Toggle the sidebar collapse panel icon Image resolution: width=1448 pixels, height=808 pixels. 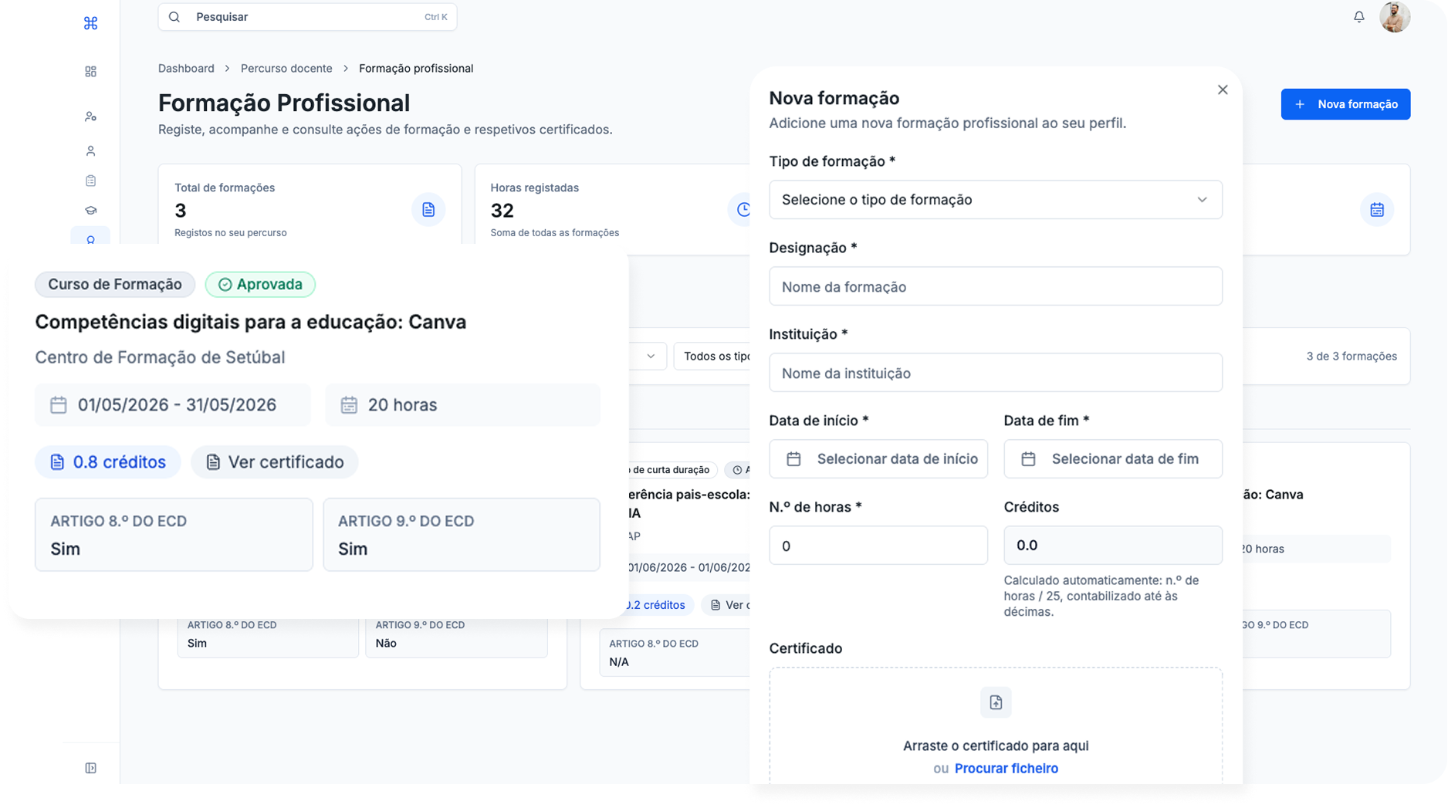(90, 768)
